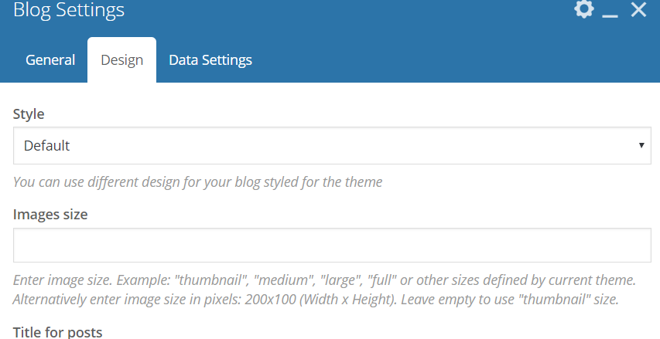The image size is (660, 339).
Task: Click the Style description hint text
Action: click(x=198, y=182)
